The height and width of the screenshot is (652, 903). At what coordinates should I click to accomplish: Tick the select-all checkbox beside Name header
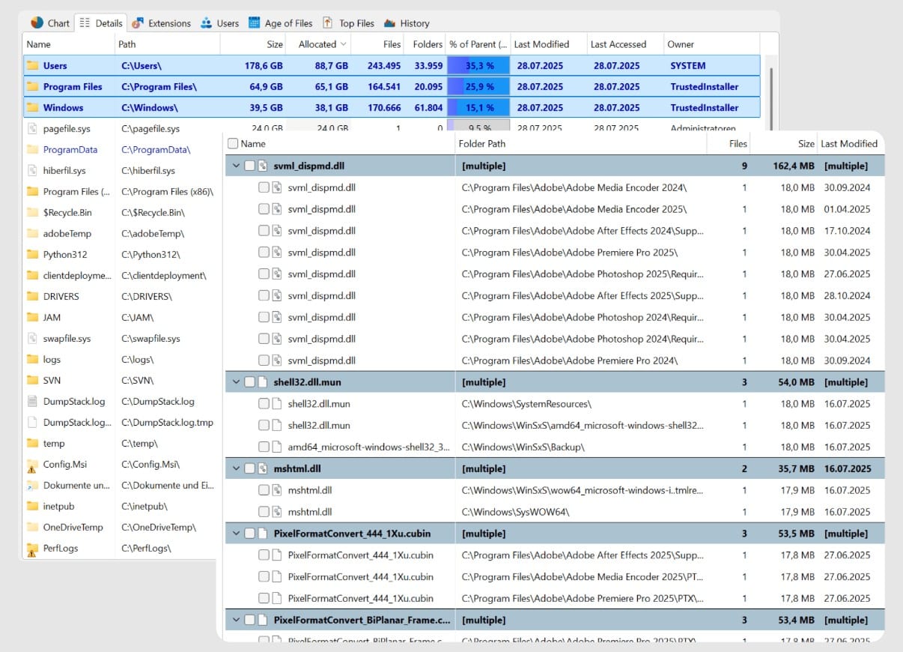tap(233, 144)
